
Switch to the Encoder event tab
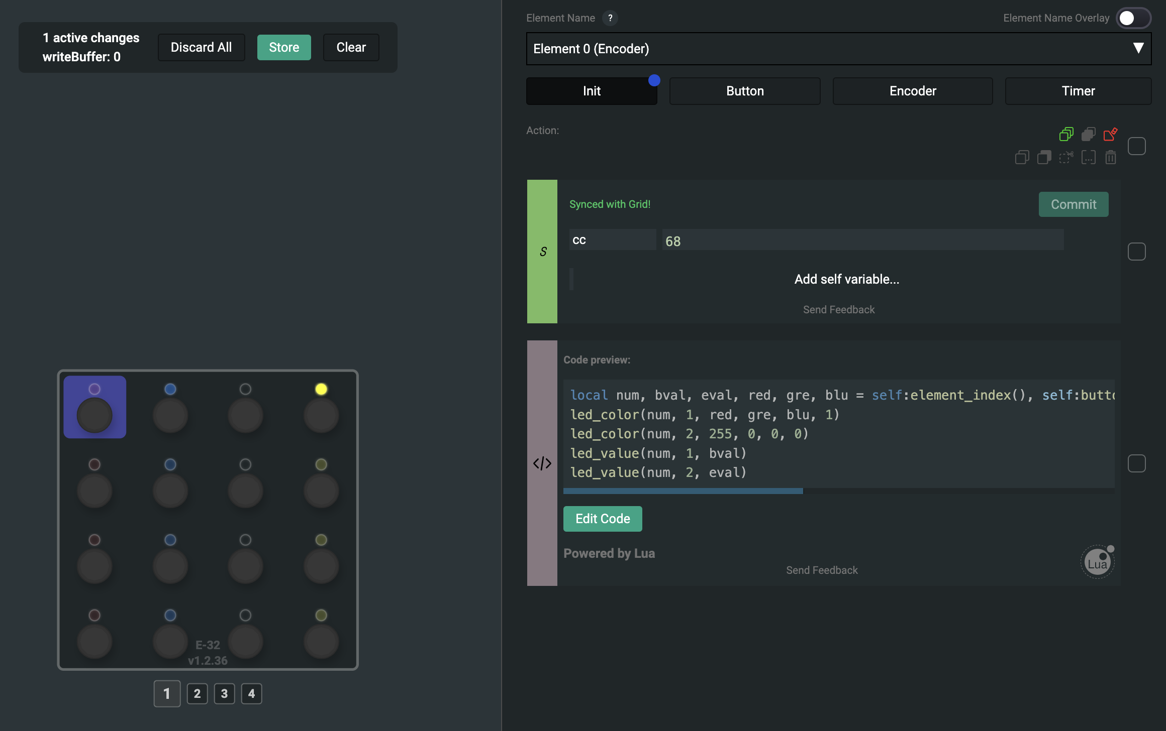pos(913,91)
